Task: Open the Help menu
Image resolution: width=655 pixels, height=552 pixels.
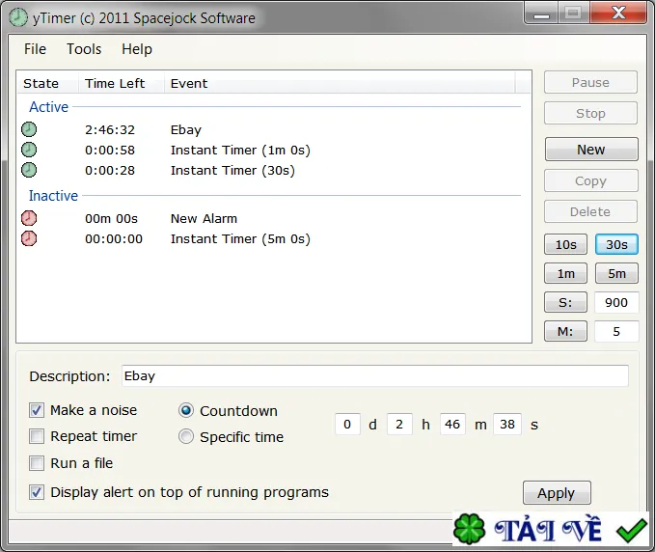Action: pyautogui.click(x=137, y=49)
